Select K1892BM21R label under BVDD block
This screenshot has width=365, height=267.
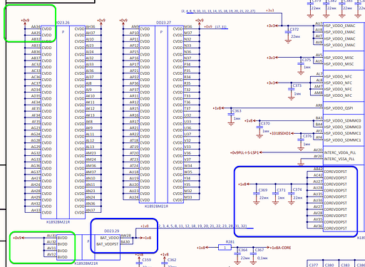(86, 263)
